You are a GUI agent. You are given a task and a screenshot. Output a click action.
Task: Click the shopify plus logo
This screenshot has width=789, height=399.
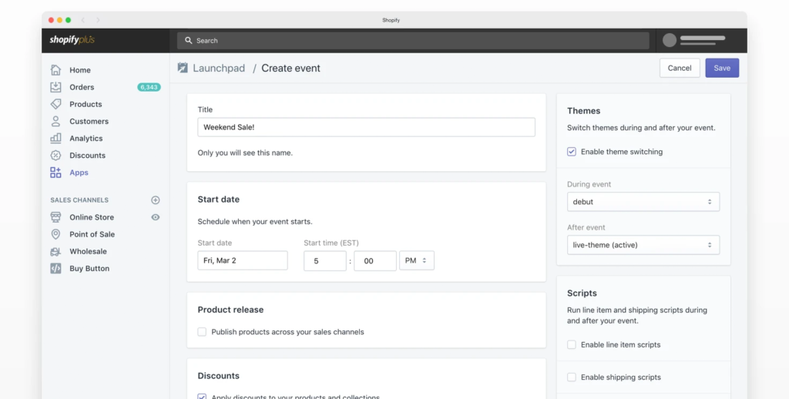[x=72, y=40]
